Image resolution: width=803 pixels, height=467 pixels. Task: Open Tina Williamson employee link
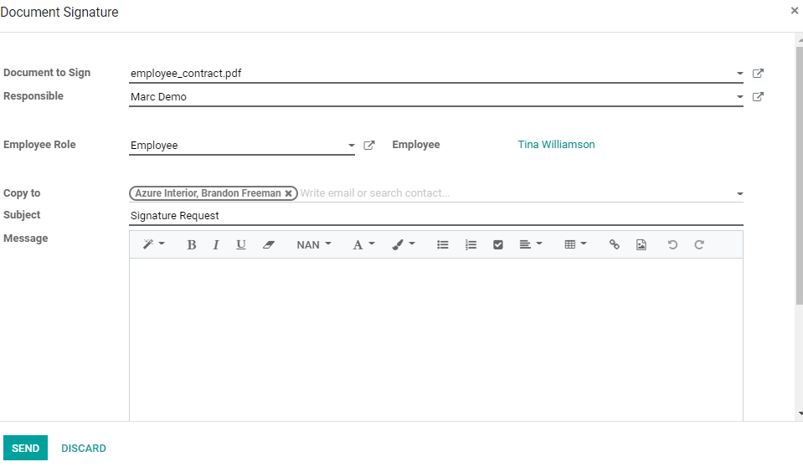556,145
